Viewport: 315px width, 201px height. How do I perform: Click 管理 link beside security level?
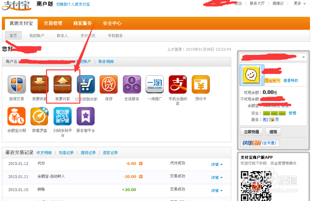click(x=292, y=113)
